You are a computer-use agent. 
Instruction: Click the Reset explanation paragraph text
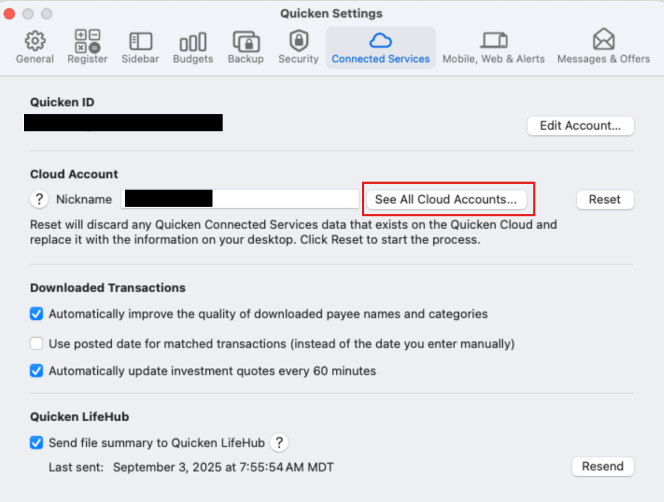[x=294, y=232]
